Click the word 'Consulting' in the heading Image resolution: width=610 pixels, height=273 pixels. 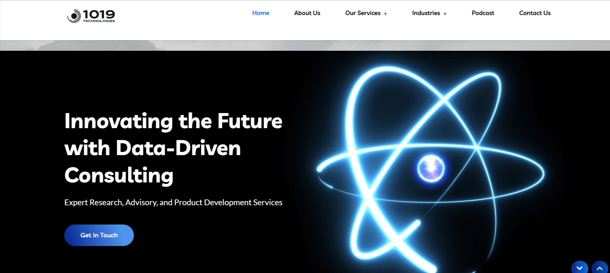click(x=119, y=175)
